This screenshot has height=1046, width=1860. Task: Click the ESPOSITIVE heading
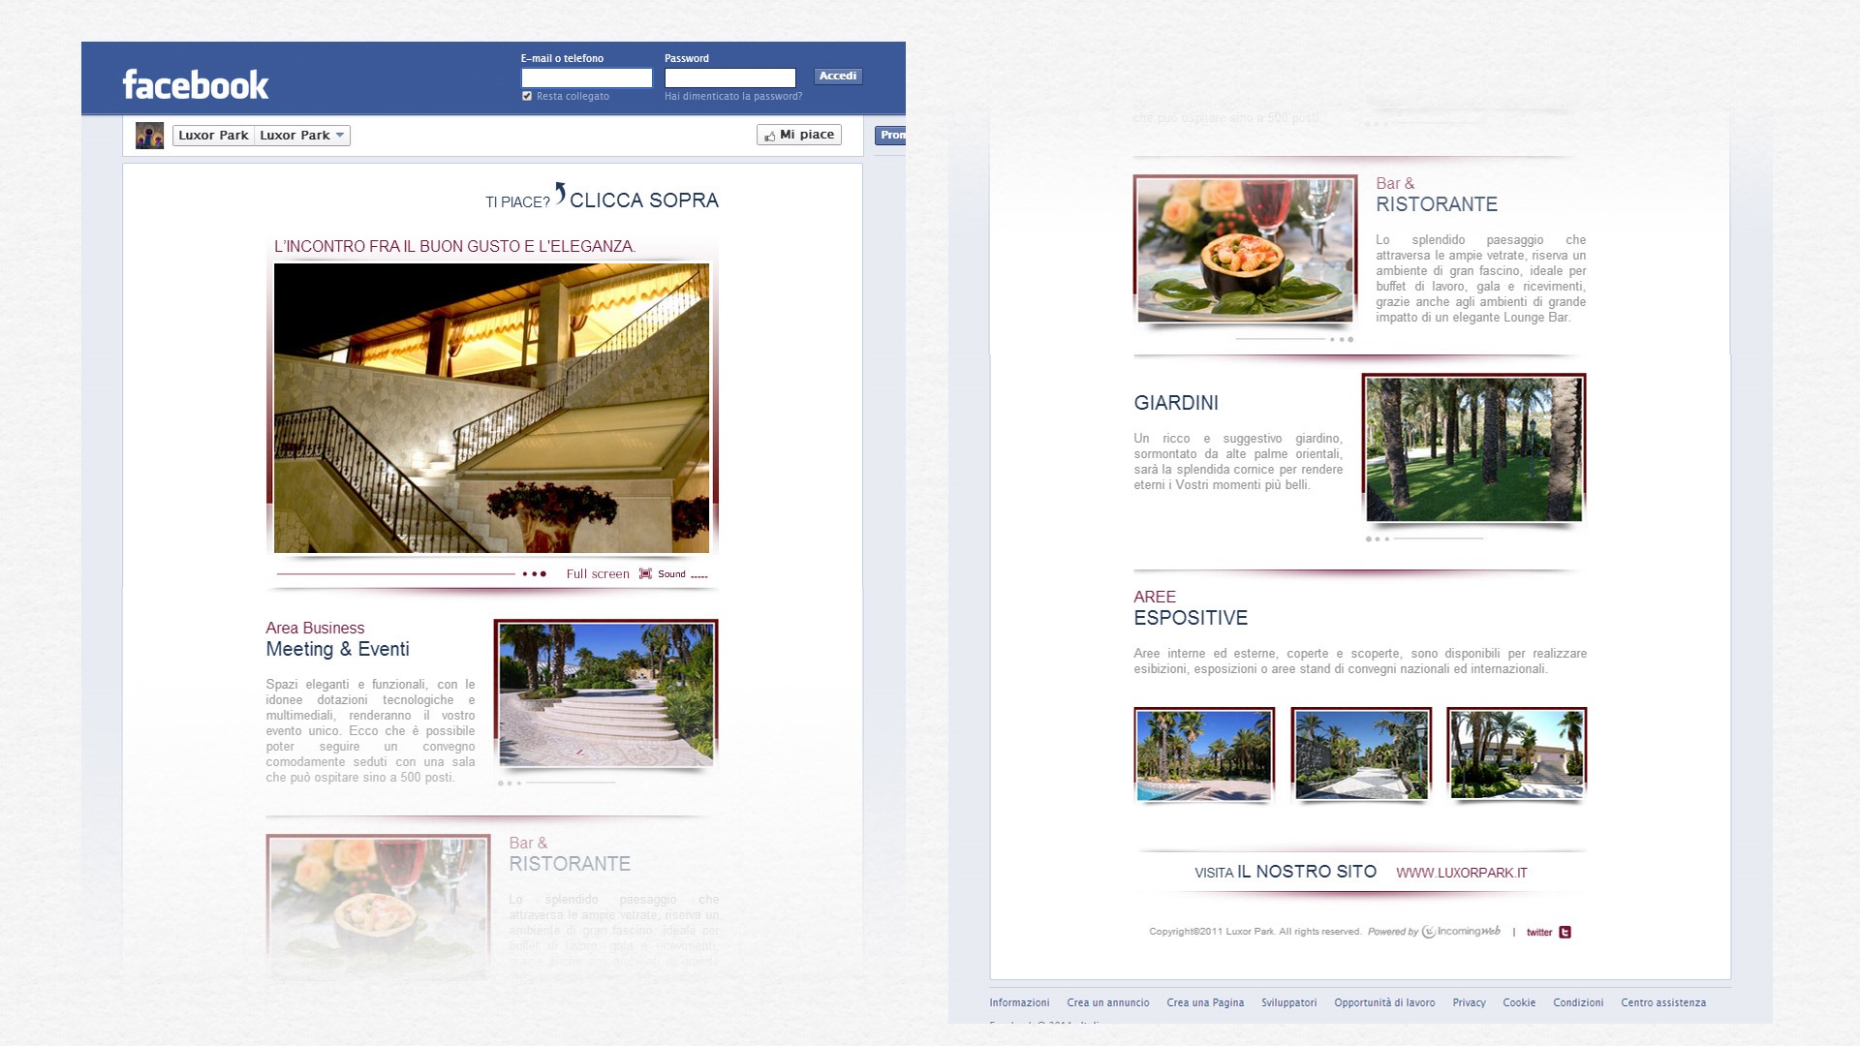[x=1191, y=618]
